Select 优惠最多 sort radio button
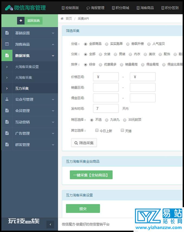Image resolution: width=184 pixels, height=232 pixels. (100, 65)
